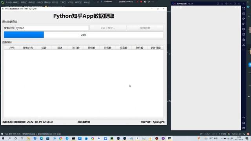The image size is (251, 141).
Task: Open Nox emulator settings gear in title bar
Action: click(226, 4)
